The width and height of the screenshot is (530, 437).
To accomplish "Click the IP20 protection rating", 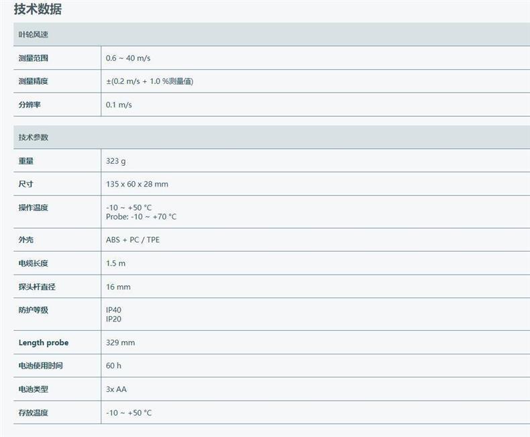I will (x=113, y=319).
